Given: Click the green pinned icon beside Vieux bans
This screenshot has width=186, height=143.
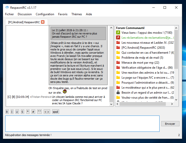Looking at the screenshot, I should 118,32.
